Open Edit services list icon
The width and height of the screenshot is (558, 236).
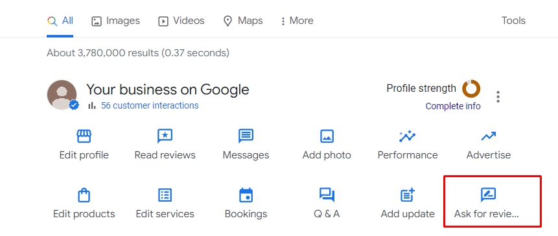point(165,195)
